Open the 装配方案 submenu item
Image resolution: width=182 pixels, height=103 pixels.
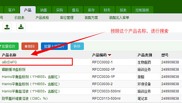click(x=91, y=18)
